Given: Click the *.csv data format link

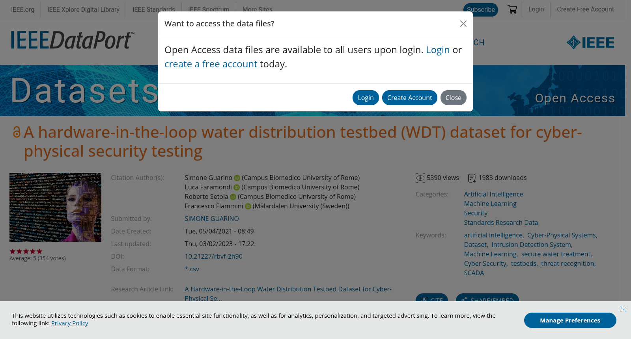Looking at the screenshot, I should pyautogui.click(x=192, y=269).
